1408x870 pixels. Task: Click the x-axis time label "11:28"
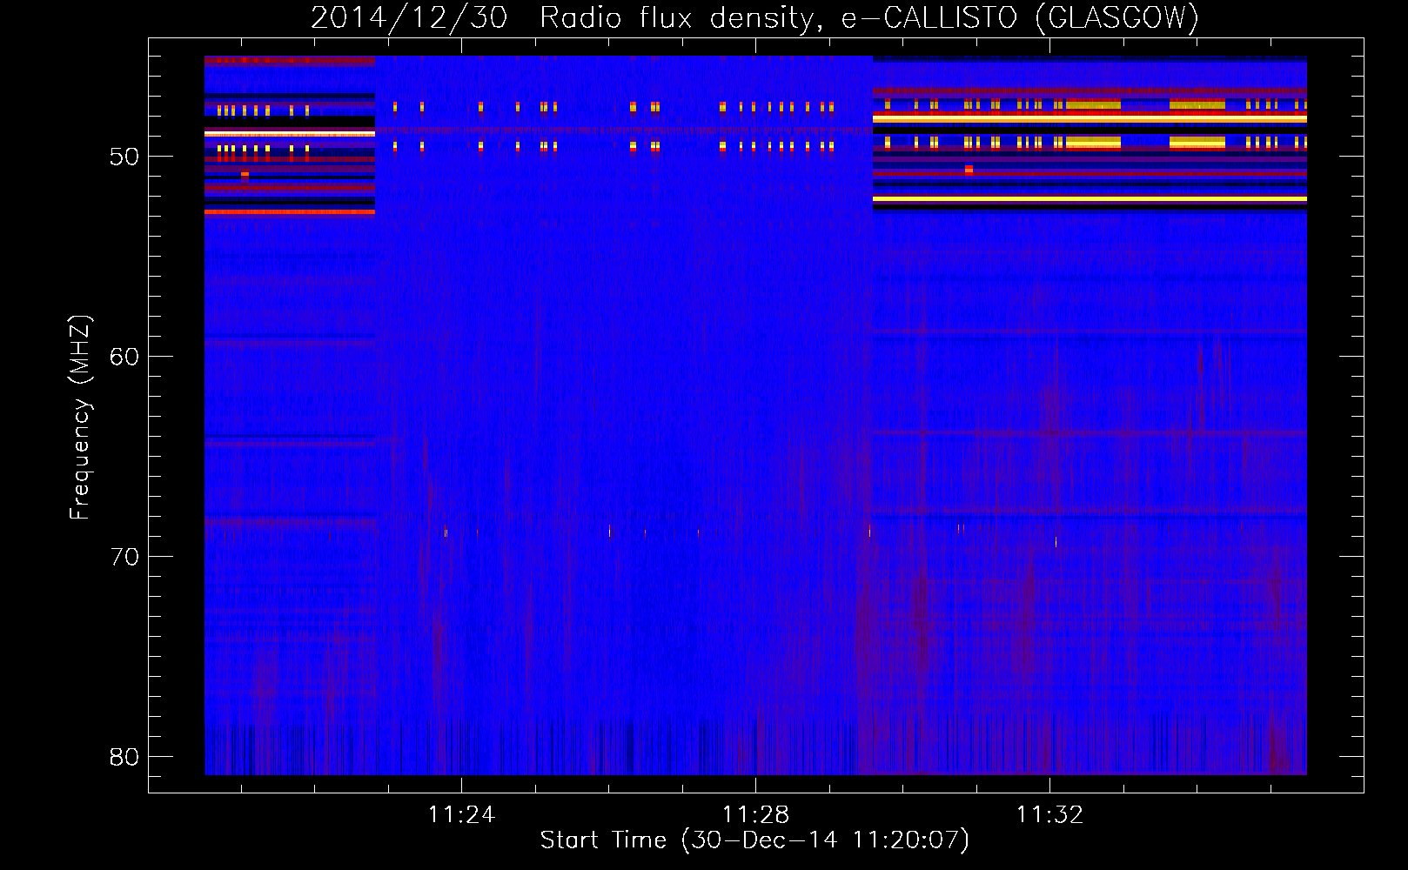click(x=756, y=815)
